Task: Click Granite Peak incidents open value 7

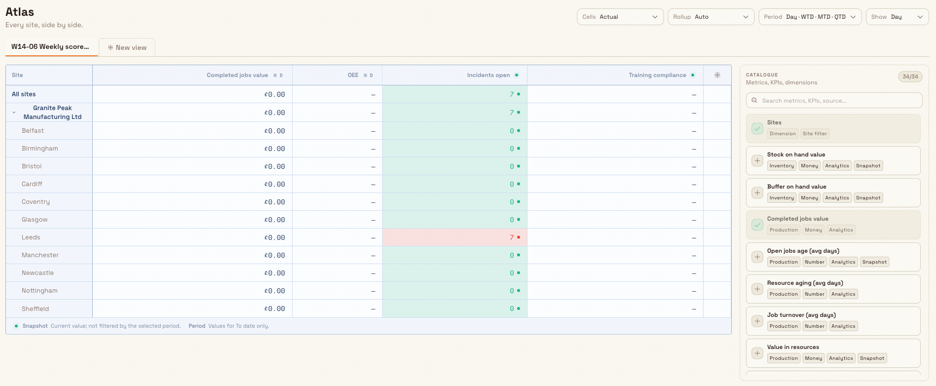Action: 512,113
